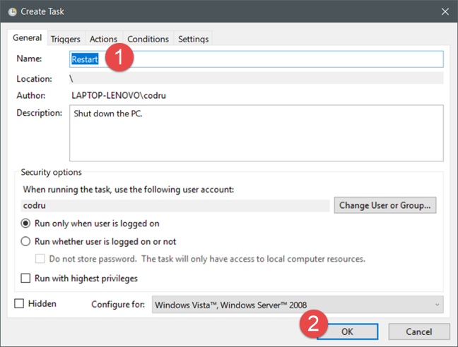Toggle the Hidden checkbox
This screenshot has height=347, width=458.
click(x=19, y=303)
